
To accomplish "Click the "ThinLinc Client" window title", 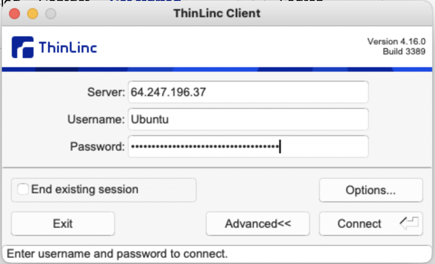I will click(x=217, y=13).
